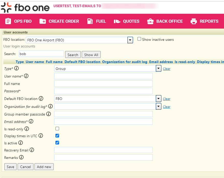Open the QUOTES menu
The image size is (224, 178).
126,21
